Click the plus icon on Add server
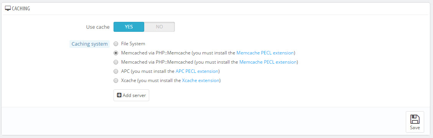This screenshot has height=138, width=433. [119, 95]
